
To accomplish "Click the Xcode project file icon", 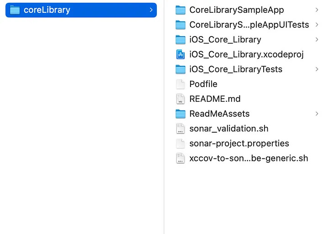I will (180, 54).
